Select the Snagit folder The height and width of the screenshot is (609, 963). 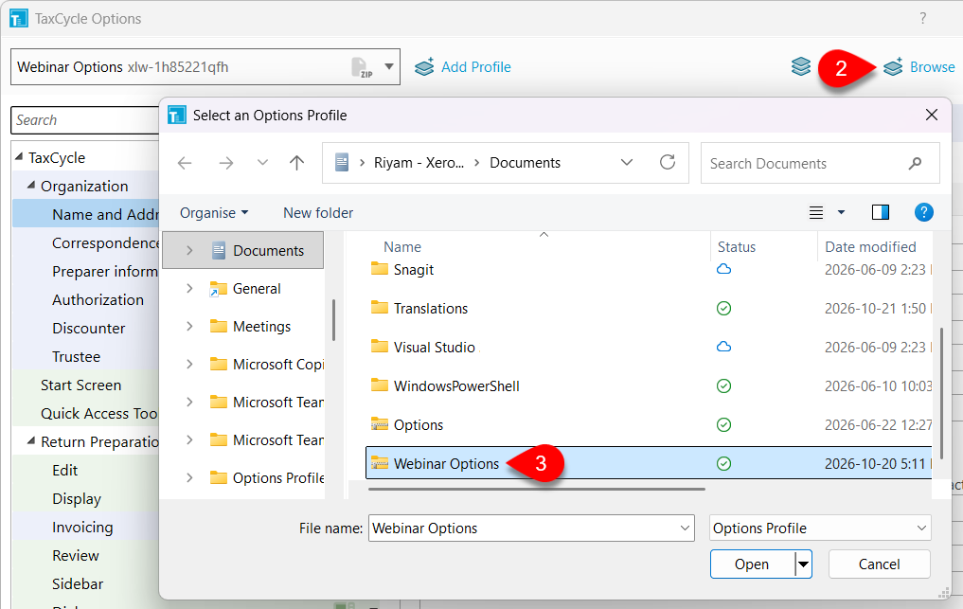tap(414, 270)
